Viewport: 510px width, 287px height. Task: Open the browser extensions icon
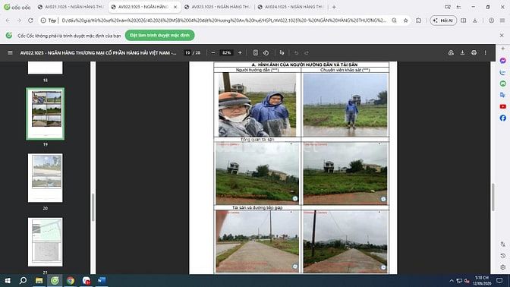pos(419,20)
